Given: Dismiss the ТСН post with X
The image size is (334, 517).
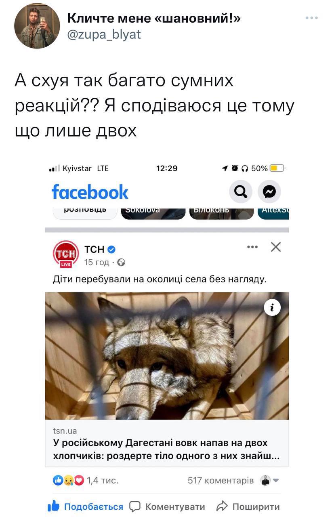Looking at the screenshot, I should coord(275,247).
